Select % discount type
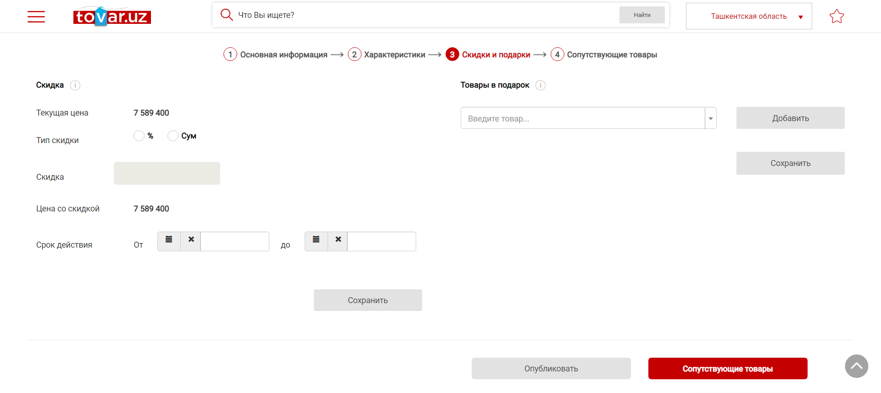The image size is (881, 393). click(x=139, y=136)
